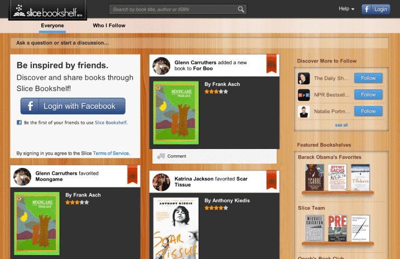The image size is (400, 259).
Task: Click the Slice Bookshelf logo
Action: coord(48,10)
